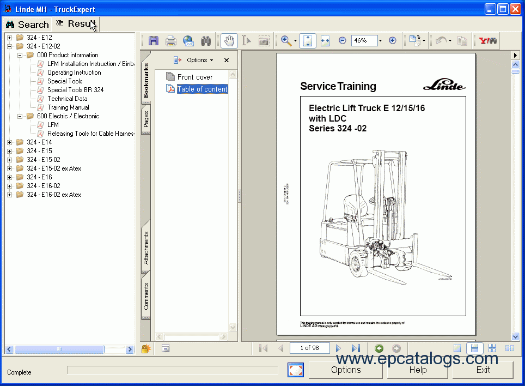
Task: Go to next page
Action: click(338, 348)
